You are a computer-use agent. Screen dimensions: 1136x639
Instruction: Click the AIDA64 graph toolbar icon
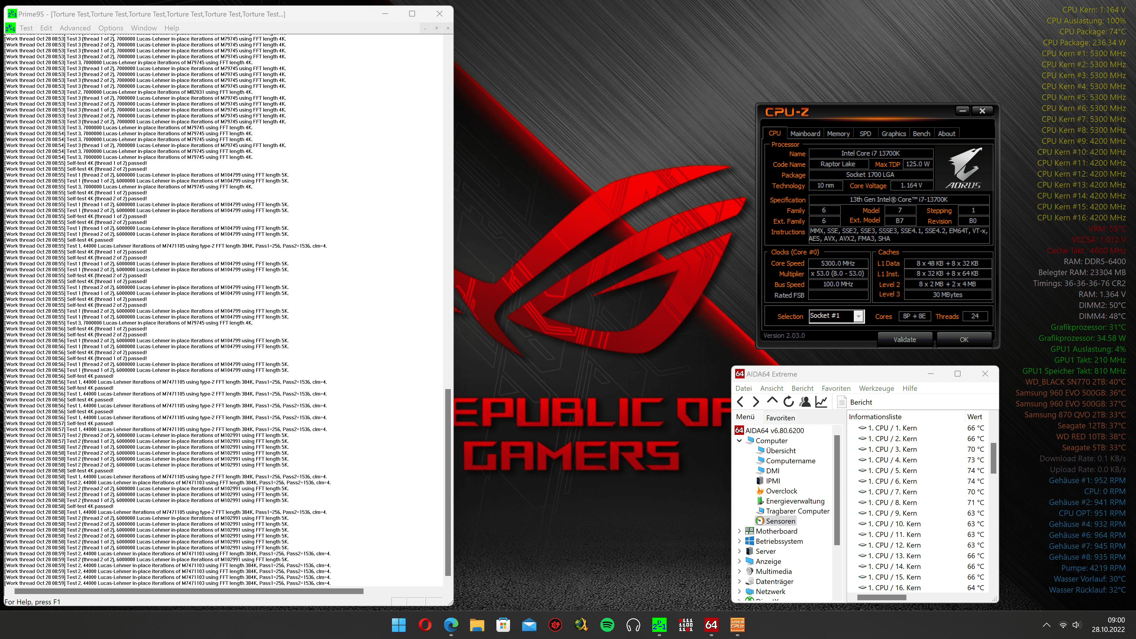[x=821, y=402]
